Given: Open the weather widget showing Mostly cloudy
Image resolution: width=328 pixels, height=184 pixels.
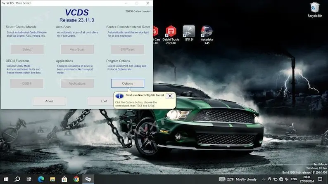Looking at the screenshot, I should click(238, 179).
